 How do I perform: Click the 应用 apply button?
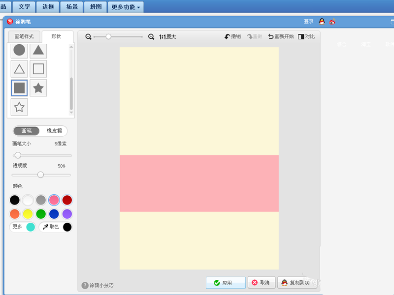tap(226, 283)
